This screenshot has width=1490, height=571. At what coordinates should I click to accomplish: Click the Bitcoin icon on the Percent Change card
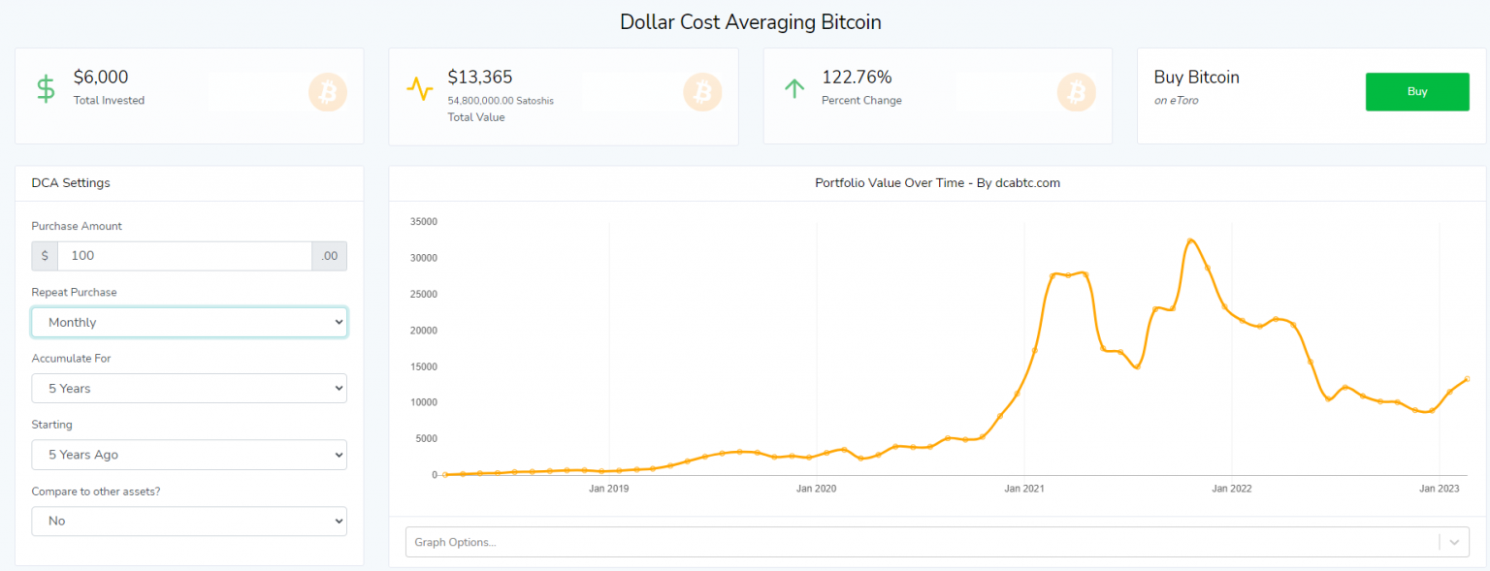click(x=1076, y=91)
